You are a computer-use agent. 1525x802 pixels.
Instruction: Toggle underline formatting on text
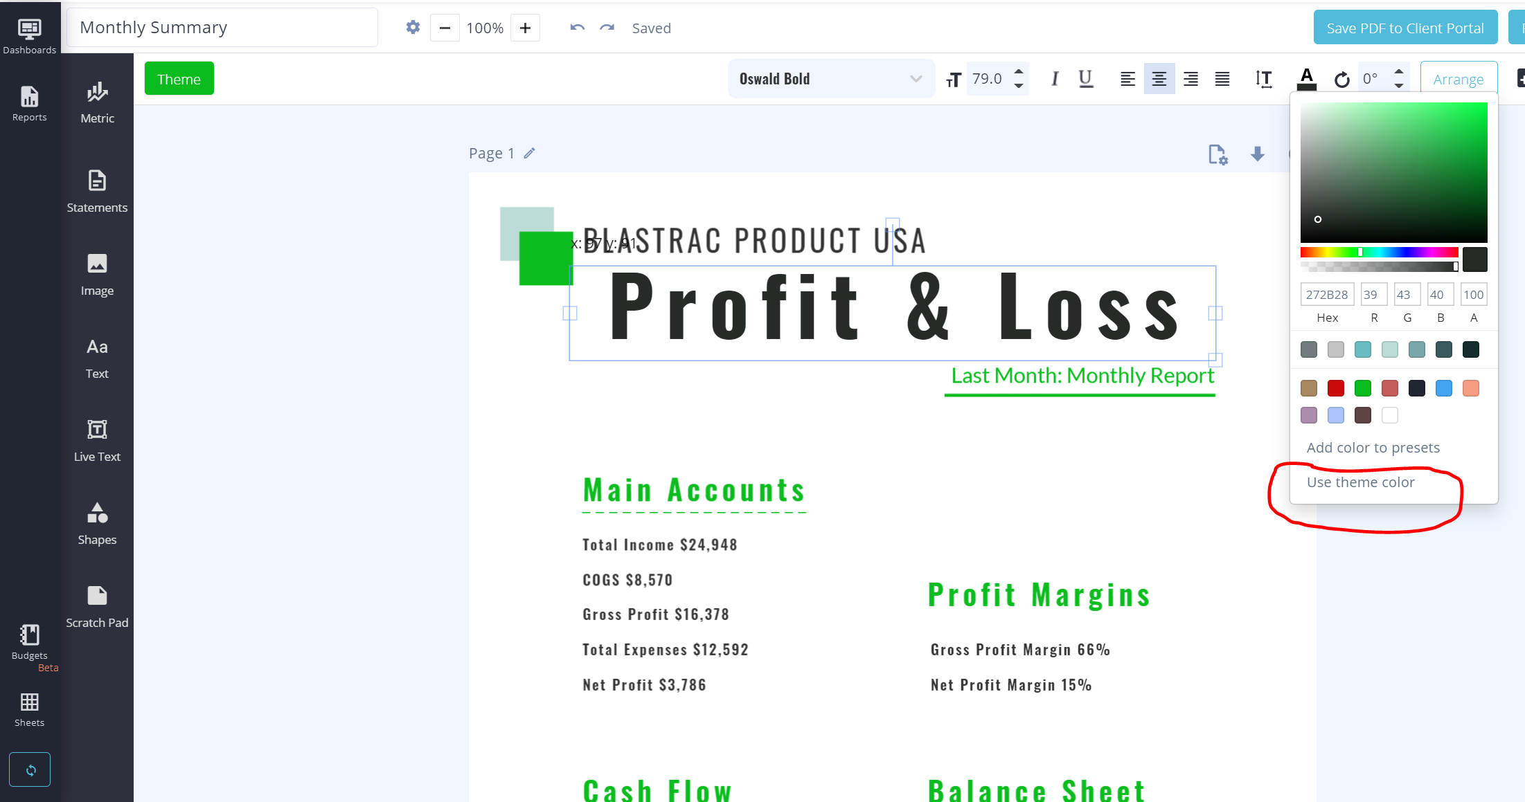(1085, 79)
